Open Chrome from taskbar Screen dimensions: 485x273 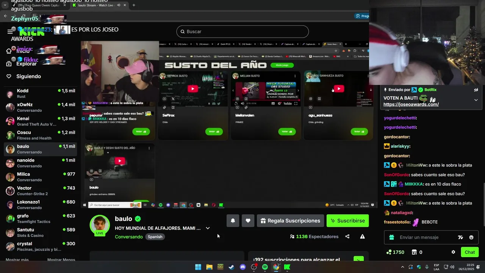(x=276, y=267)
